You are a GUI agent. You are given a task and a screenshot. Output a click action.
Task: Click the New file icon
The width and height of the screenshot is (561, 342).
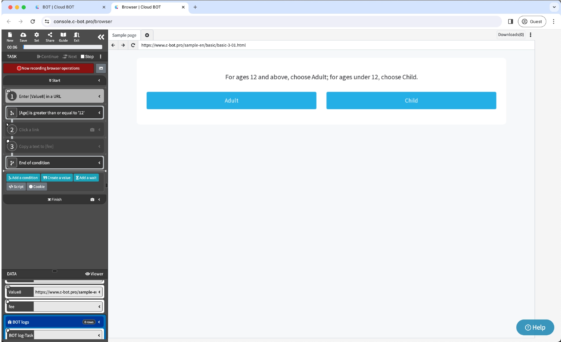point(10,35)
